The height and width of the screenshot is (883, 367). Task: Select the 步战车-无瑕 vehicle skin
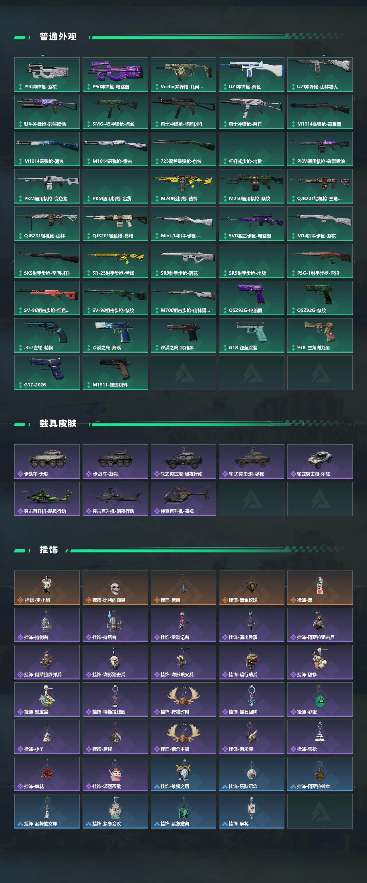47,461
